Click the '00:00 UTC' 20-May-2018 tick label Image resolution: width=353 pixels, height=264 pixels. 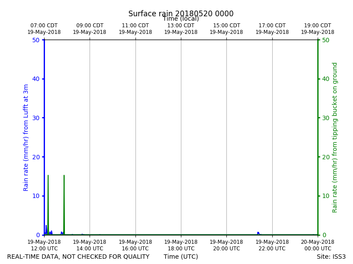coord(318,249)
